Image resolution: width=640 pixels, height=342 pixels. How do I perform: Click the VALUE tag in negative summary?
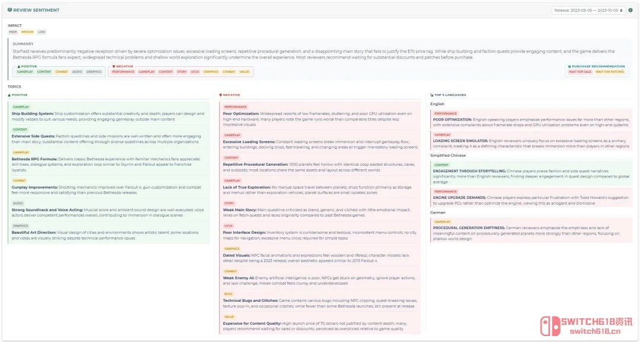point(244,72)
